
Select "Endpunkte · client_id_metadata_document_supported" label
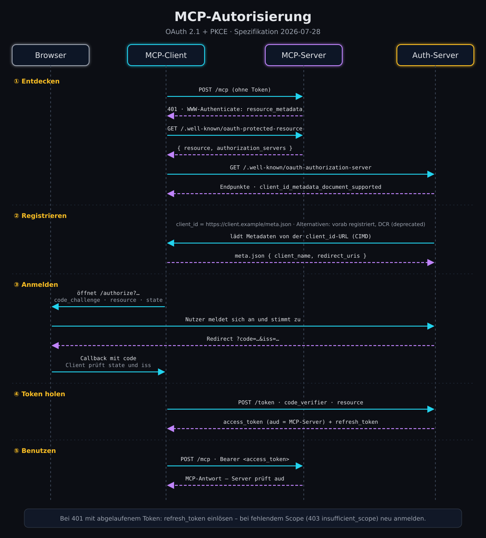301,187
